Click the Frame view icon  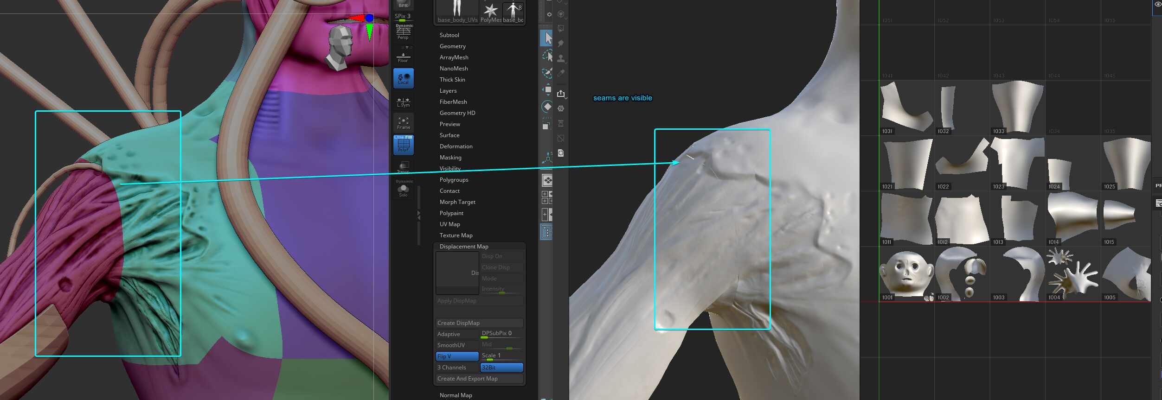pos(403,123)
